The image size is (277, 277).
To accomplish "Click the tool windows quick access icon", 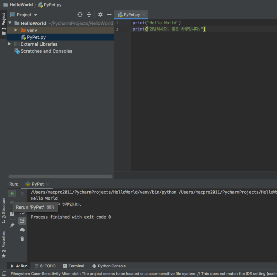I will pyautogui.click(x=4, y=274).
